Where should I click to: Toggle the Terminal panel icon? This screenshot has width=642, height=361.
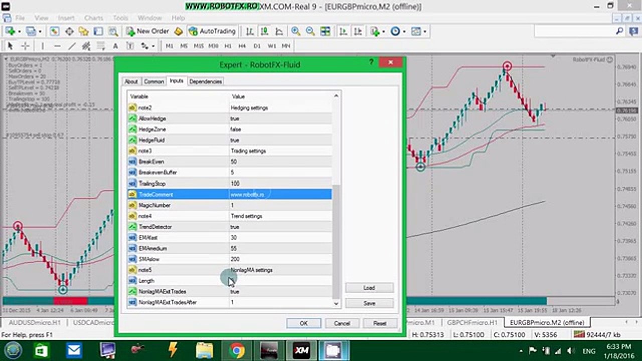point(99,31)
